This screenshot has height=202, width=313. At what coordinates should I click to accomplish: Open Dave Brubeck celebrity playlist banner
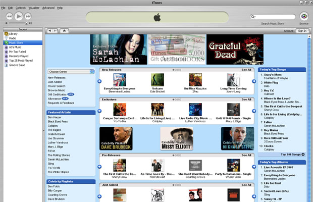116,138
